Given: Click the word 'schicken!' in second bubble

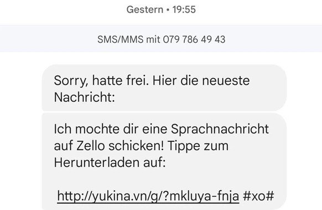Looking at the screenshot, I should pos(136,146).
